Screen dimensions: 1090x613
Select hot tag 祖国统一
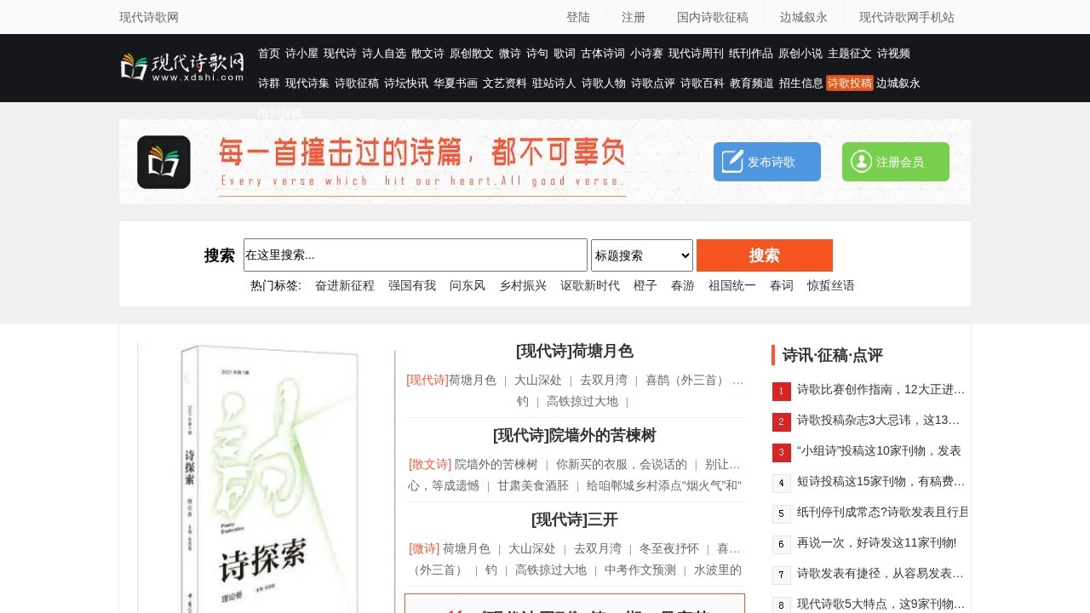tap(732, 285)
